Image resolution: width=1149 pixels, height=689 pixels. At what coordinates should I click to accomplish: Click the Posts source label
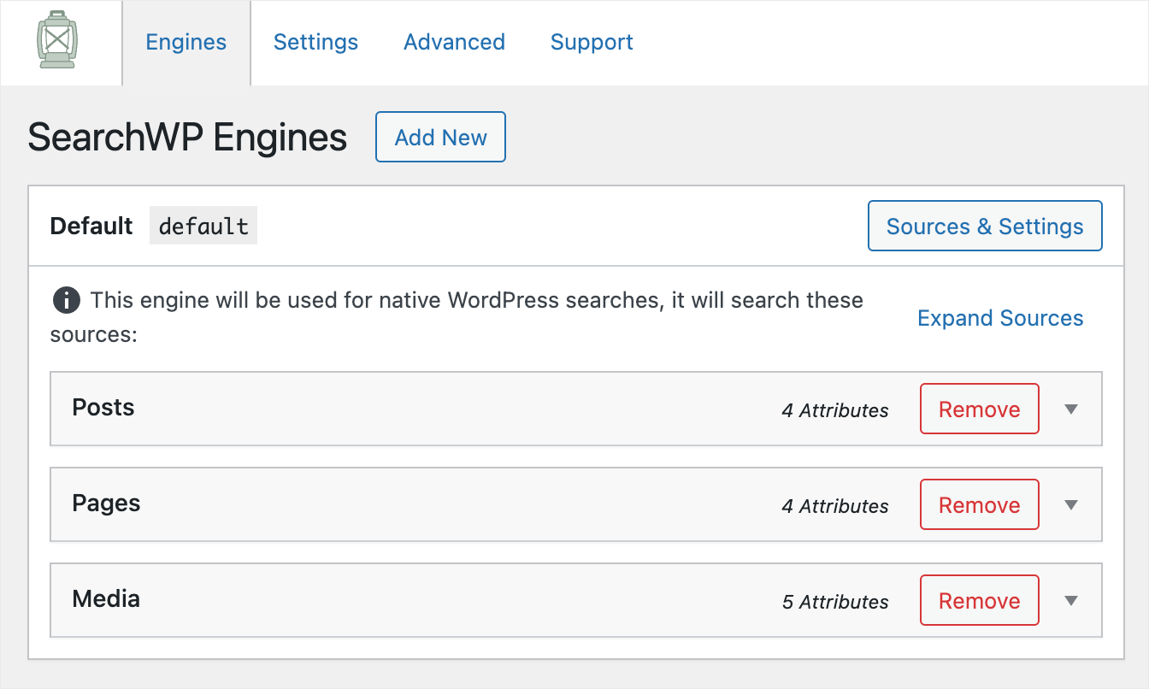(103, 408)
